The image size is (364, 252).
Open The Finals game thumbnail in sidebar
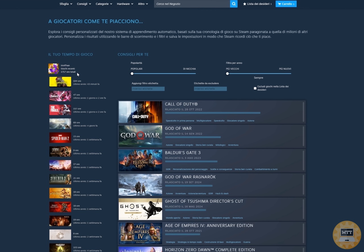click(x=60, y=110)
